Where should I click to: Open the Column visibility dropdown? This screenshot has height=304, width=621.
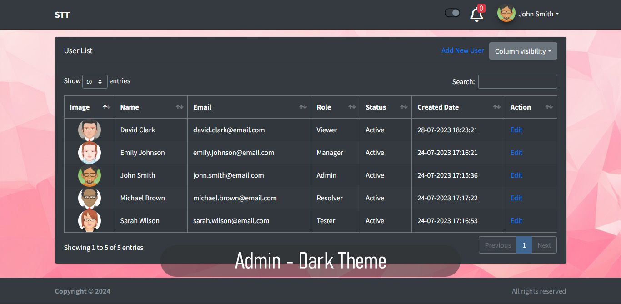point(523,51)
